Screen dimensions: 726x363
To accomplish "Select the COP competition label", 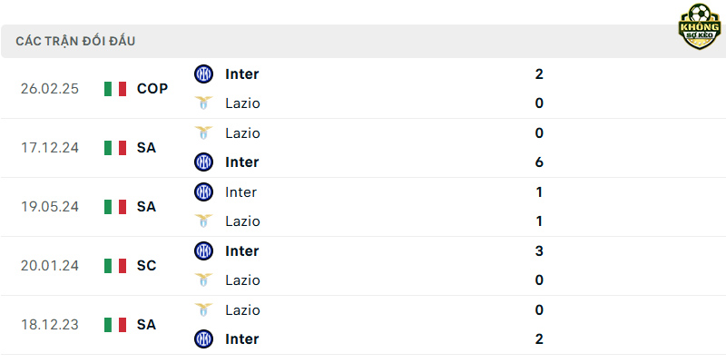I will click(x=152, y=88).
